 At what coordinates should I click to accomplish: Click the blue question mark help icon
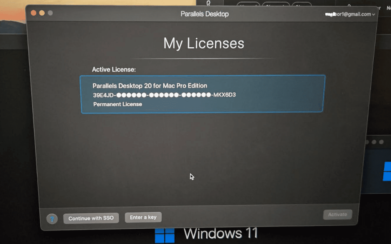point(52,219)
